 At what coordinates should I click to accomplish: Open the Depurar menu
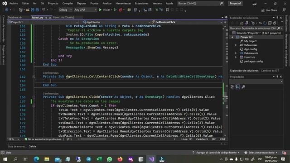point(82,3)
